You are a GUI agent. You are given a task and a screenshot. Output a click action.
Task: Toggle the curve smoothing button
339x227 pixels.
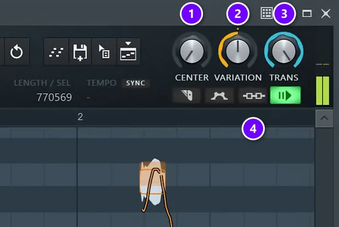(219, 95)
